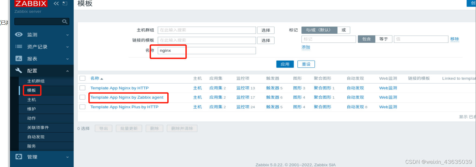Viewport: 476px width, 167px height.
Task: Check Template App Nginx by Zabbix agent row
Action: pos(82,97)
